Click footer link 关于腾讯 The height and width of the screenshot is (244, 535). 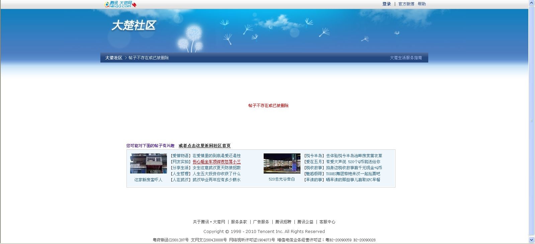[201, 222]
